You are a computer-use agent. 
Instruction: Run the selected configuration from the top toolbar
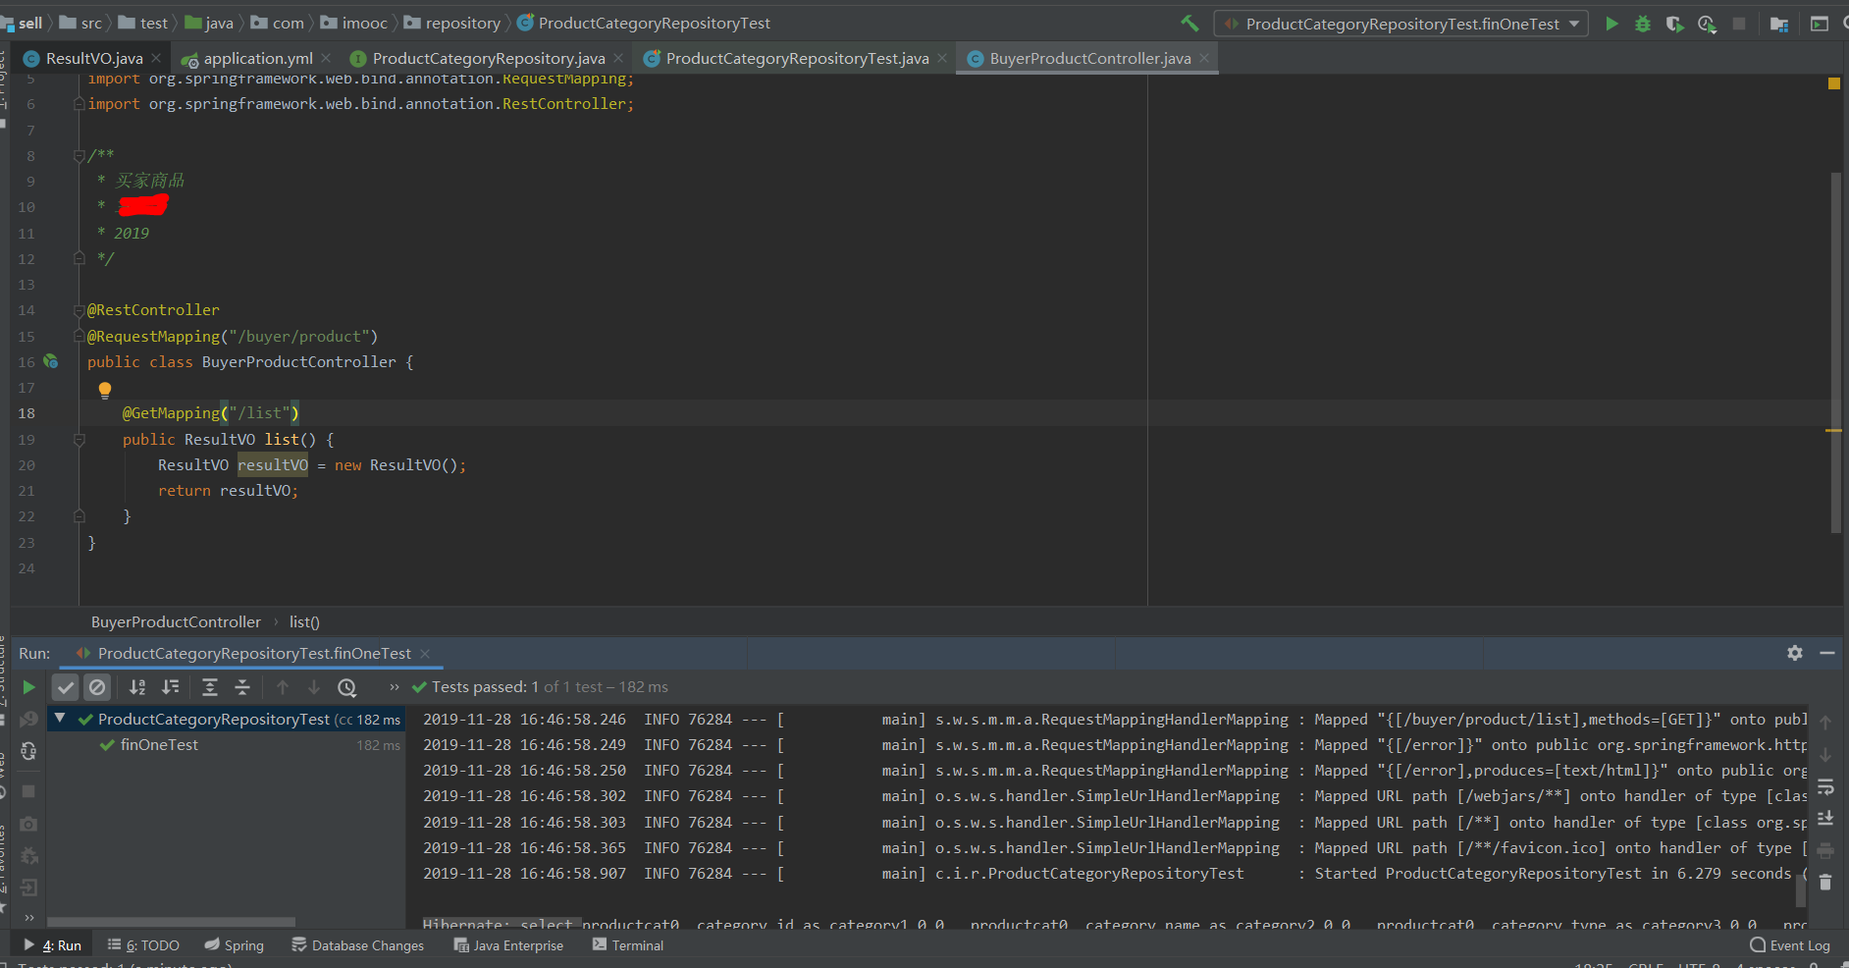click(1611, 24)
